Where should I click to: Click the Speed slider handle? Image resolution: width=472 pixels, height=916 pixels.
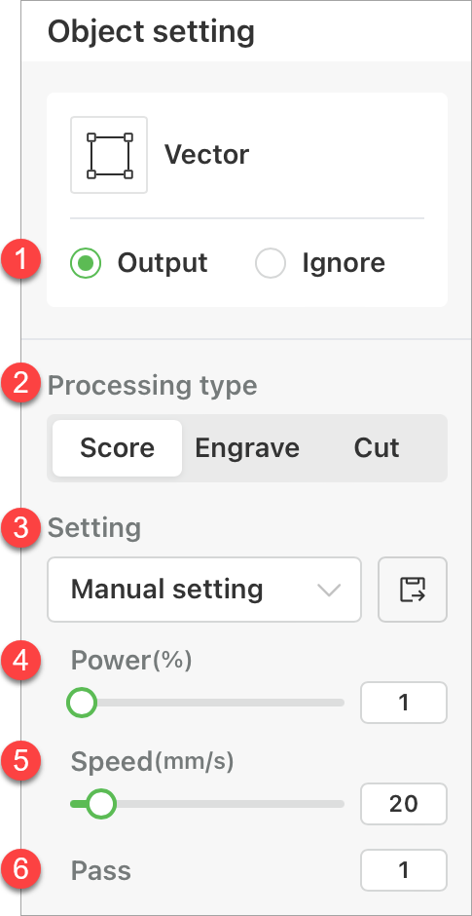tap(101, 804)
